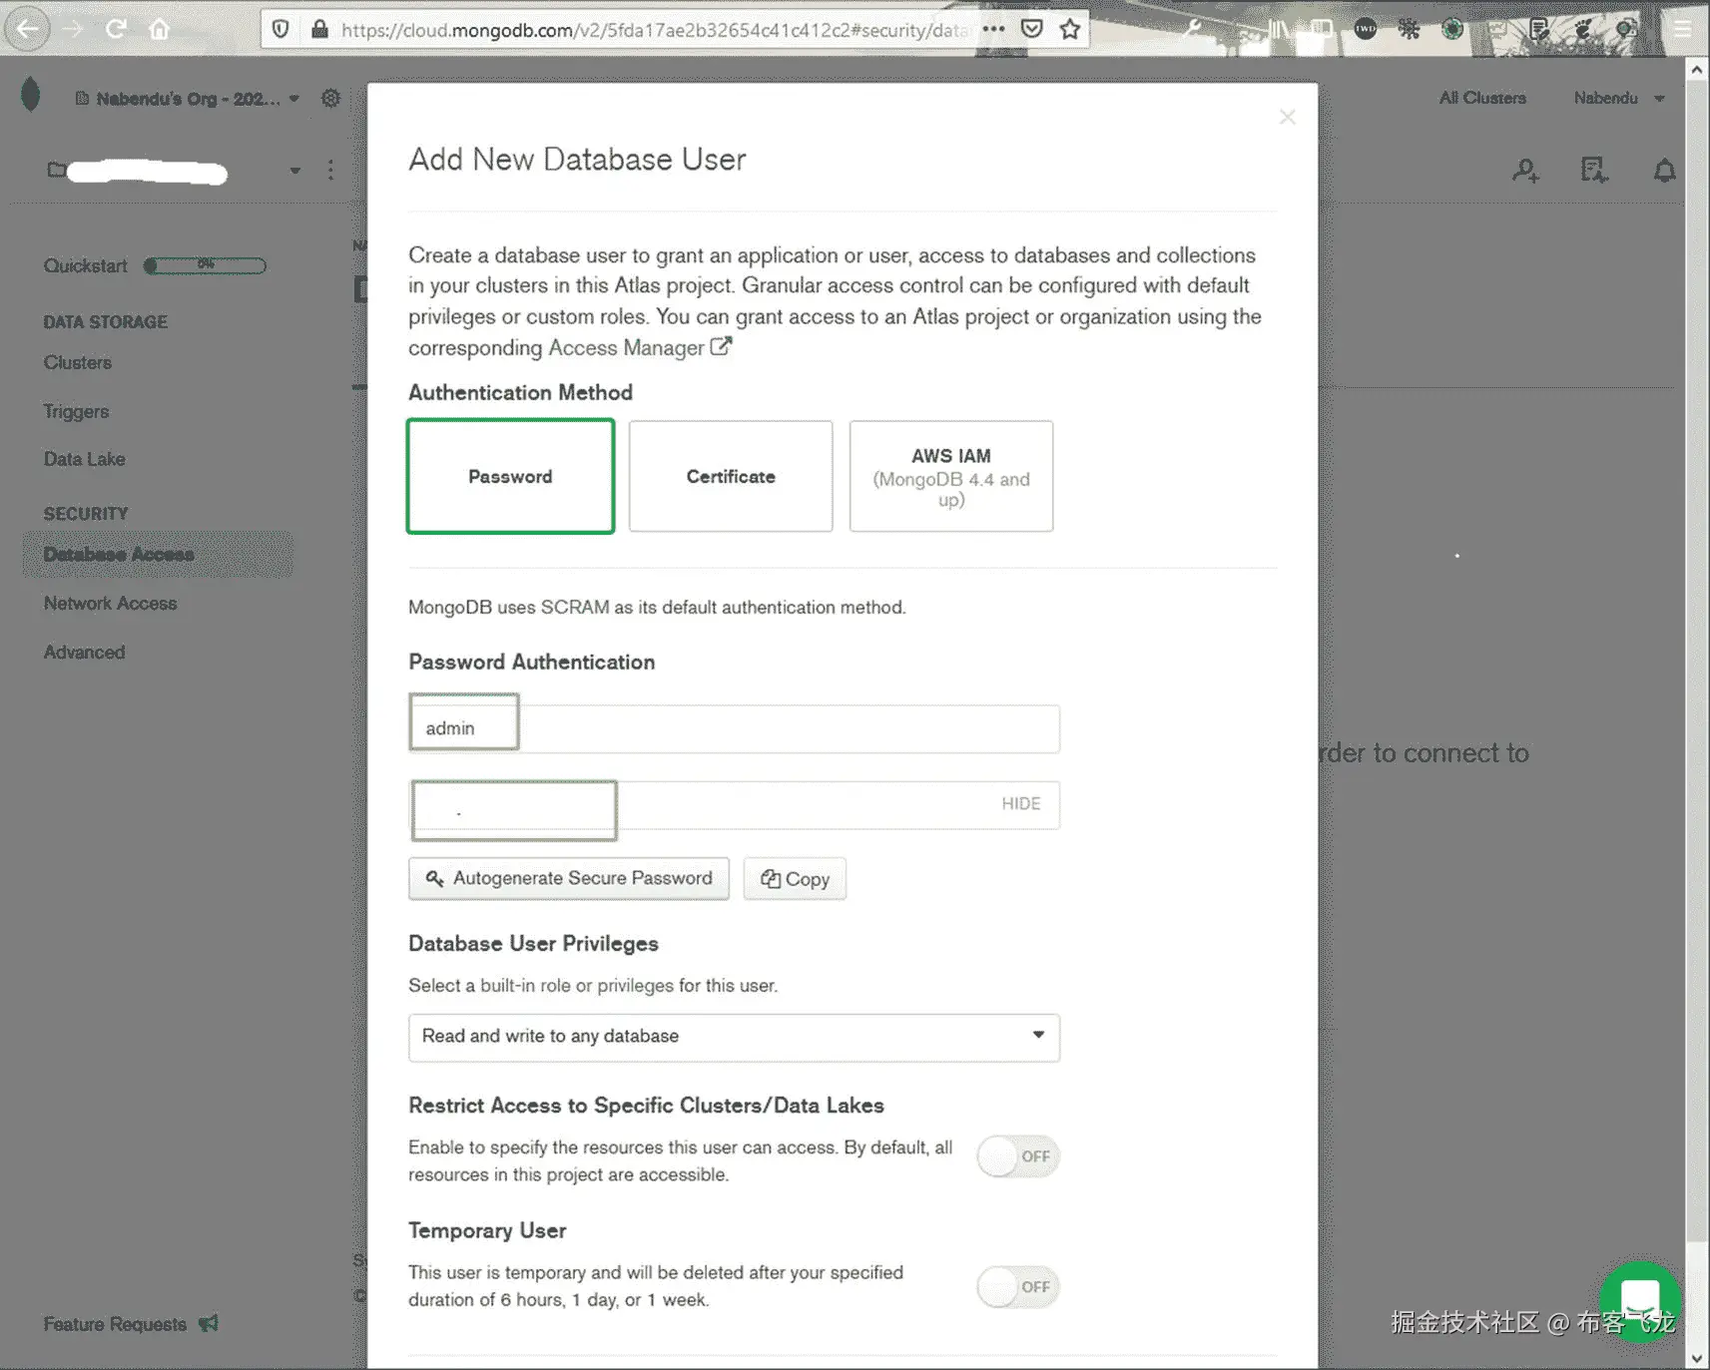Click the All Clusters link
This screenshot has height=1370, width=1710.
tap(1482, 98)
